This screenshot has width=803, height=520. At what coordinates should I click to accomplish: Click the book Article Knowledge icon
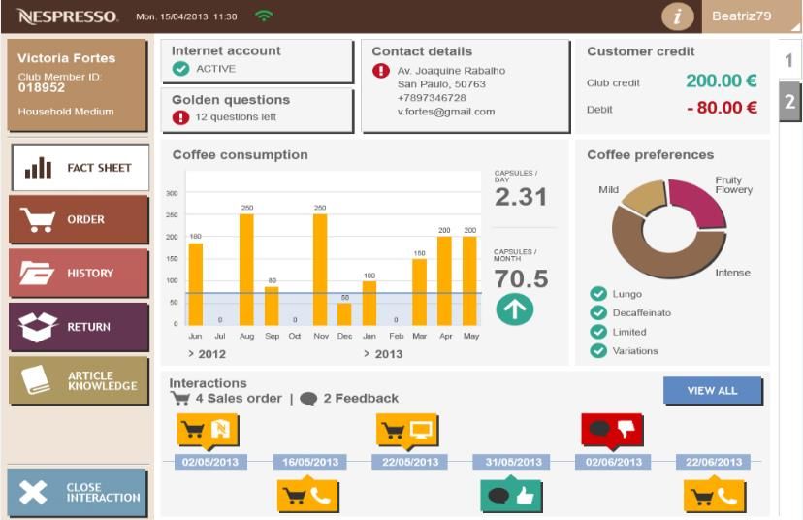[35, 380]
